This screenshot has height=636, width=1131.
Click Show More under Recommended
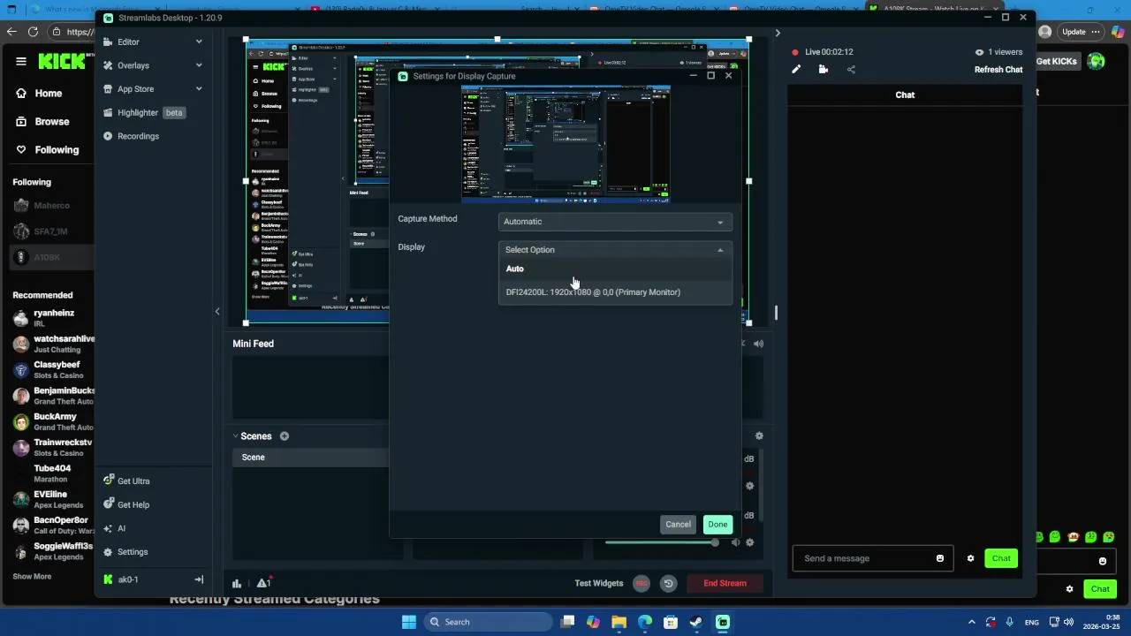point(32,577)
